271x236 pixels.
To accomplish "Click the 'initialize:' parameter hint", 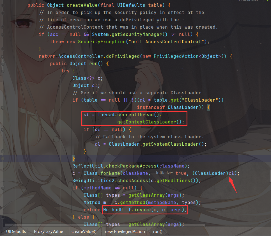I will click(164, 173).
